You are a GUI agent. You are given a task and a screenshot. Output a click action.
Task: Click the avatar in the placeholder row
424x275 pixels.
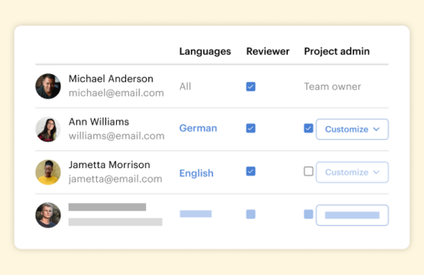(48, 215)
